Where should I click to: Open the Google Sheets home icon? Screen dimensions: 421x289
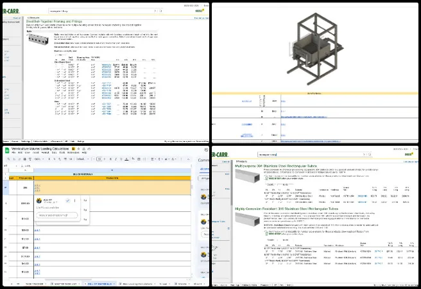pyautogui.click(x=6, y=150)
